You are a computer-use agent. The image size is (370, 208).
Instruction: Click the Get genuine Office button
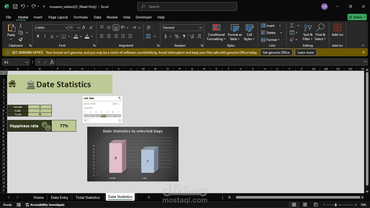(x=276, y=52)
